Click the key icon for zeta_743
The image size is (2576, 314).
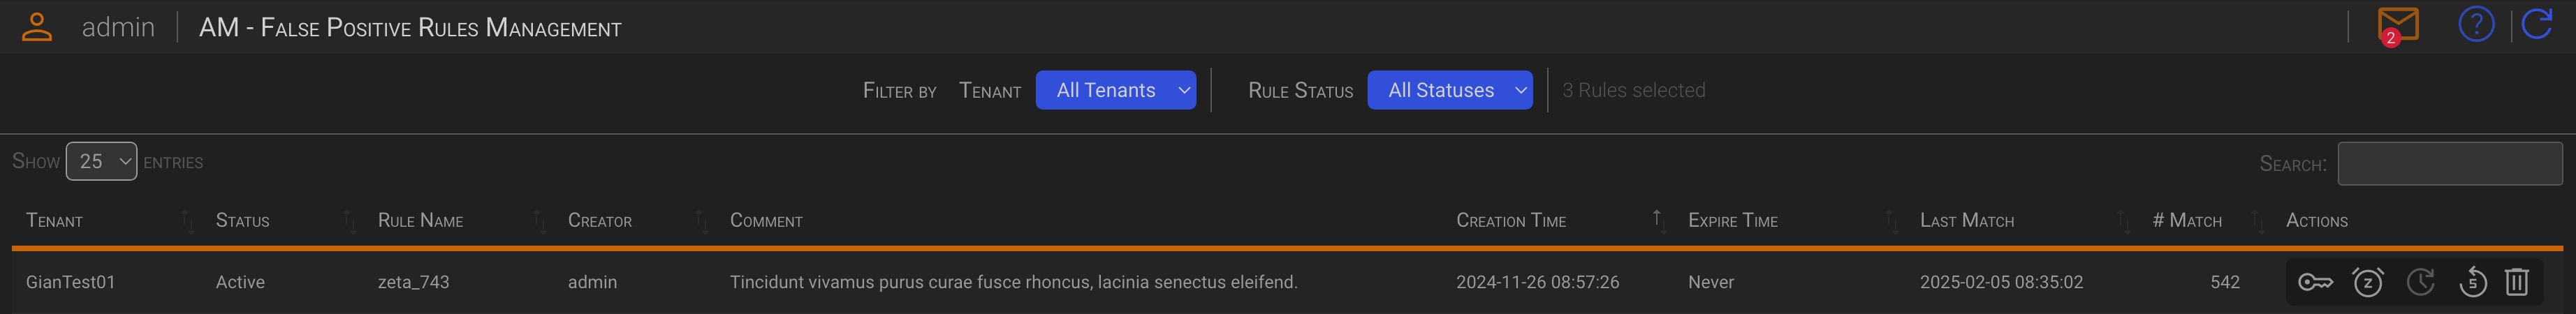2315,283
